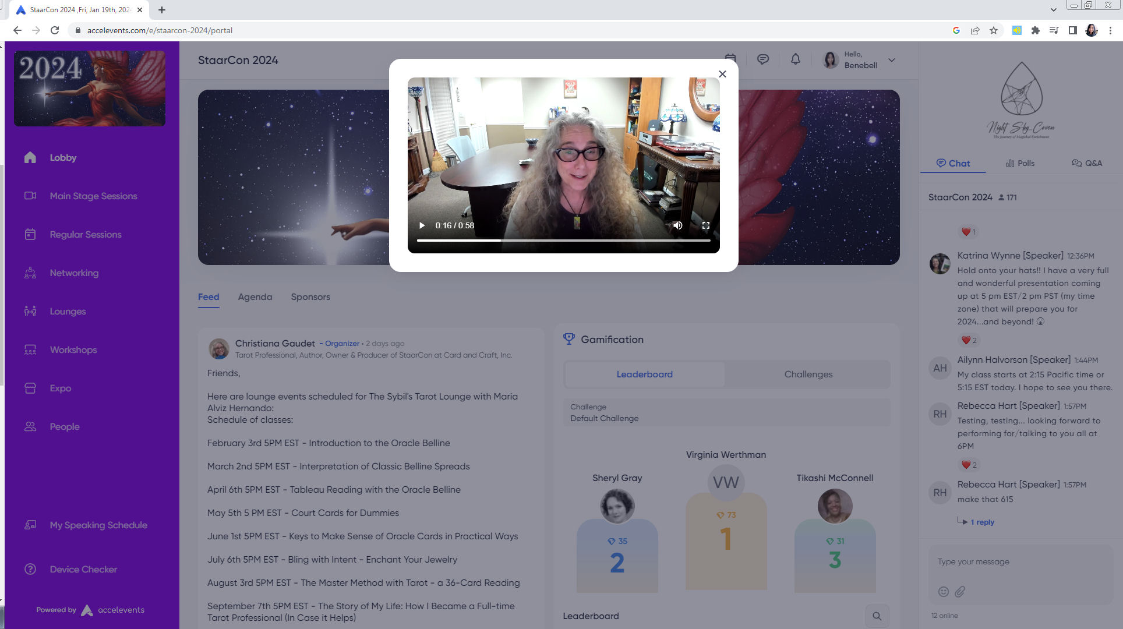This screenshot has height=629, width=1123.
Task: Seek within the video progress bar
Action: [563, 240]
